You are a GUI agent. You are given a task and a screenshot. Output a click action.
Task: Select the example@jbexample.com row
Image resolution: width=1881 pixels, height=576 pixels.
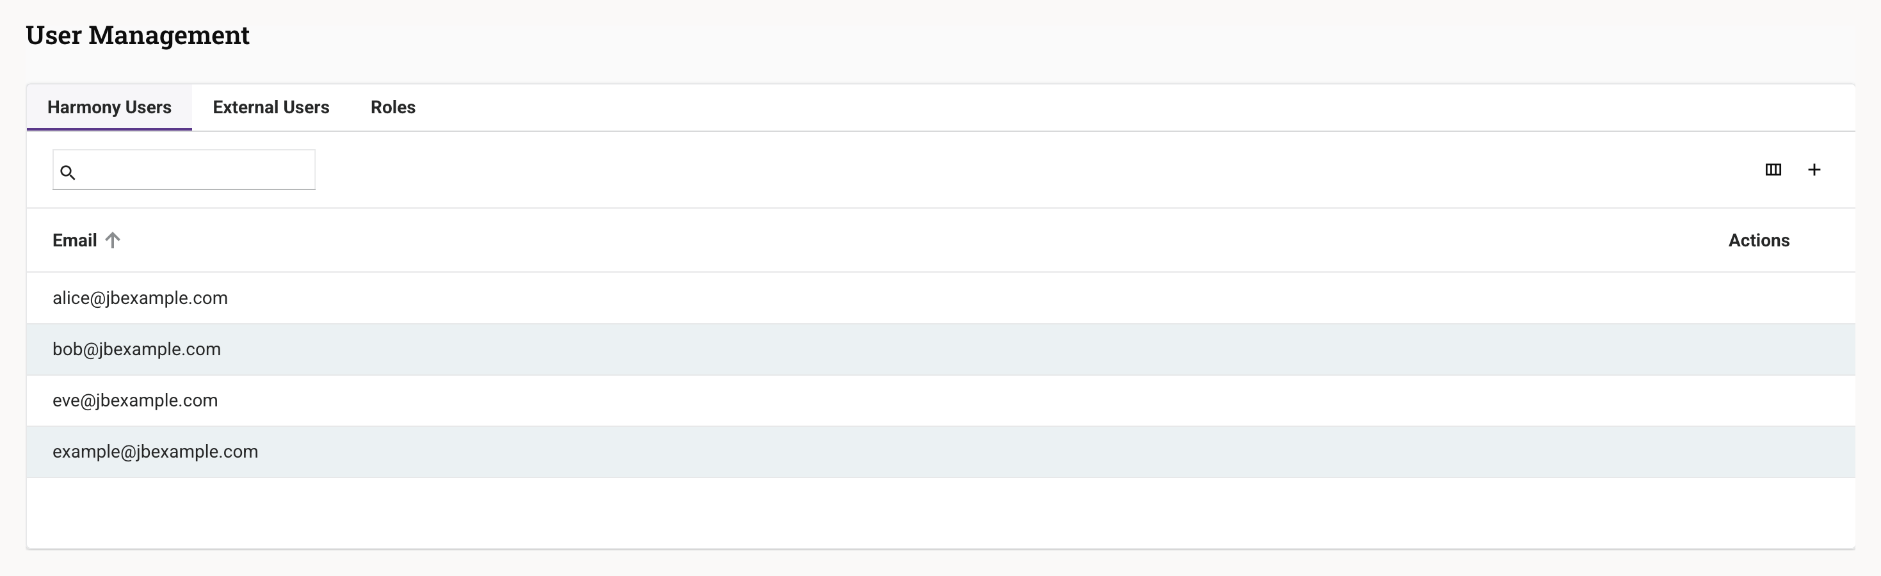tap(156, 451)
